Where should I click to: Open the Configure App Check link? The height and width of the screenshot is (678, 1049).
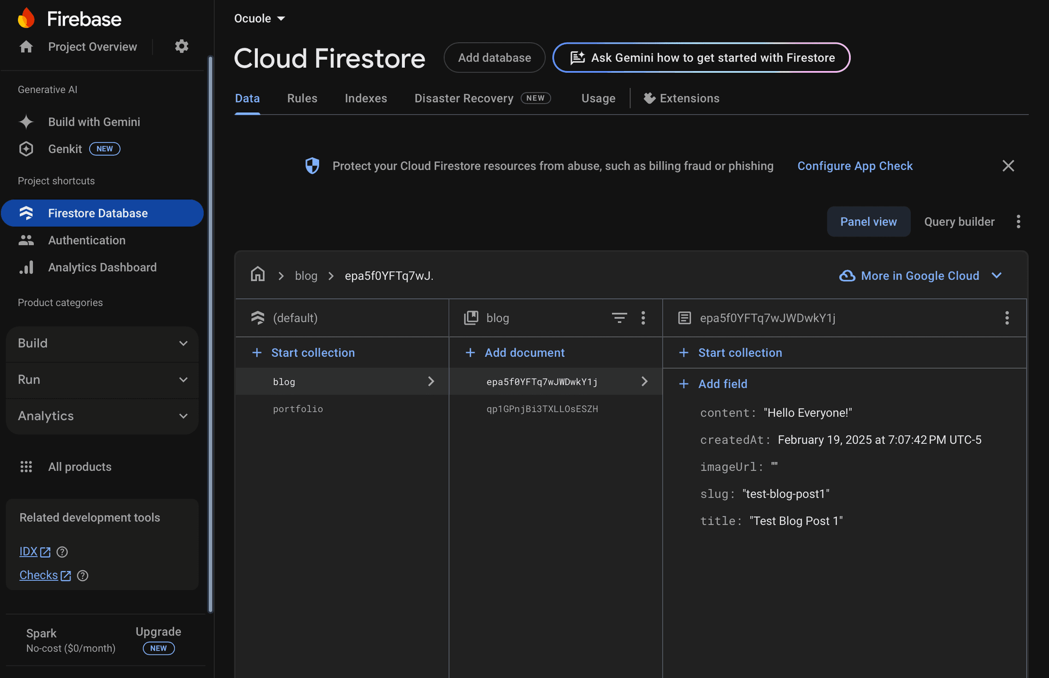(854, 166)
